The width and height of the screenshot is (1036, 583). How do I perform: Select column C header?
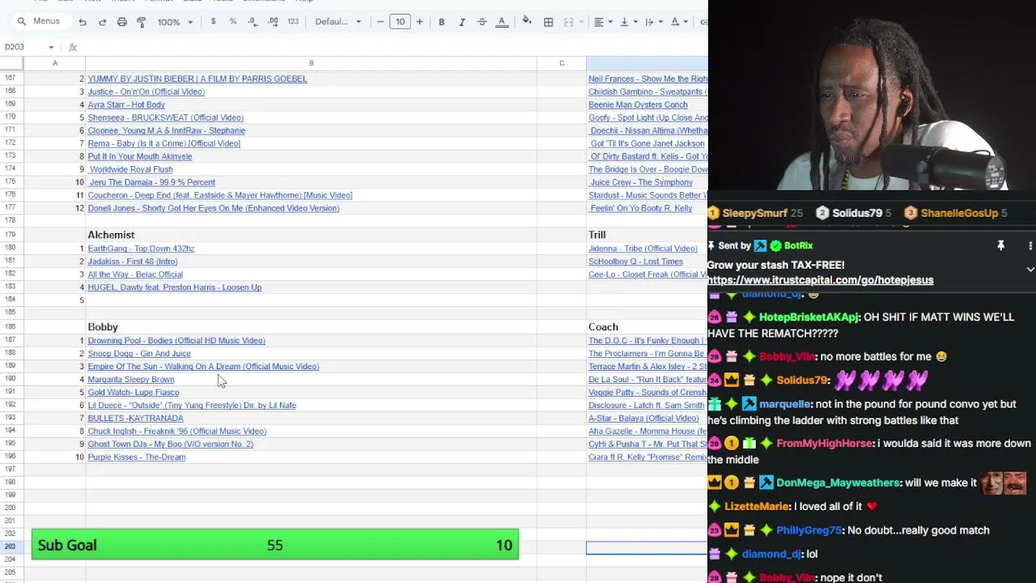[x=562, y=63]
